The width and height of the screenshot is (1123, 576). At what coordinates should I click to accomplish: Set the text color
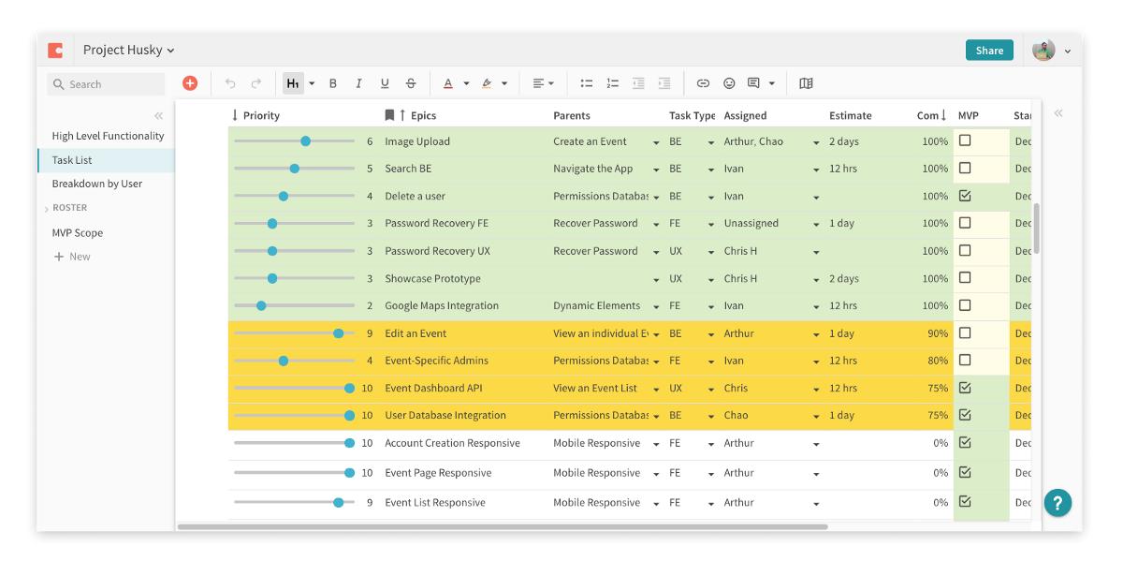pyautogui.click(x=447, y=83)
